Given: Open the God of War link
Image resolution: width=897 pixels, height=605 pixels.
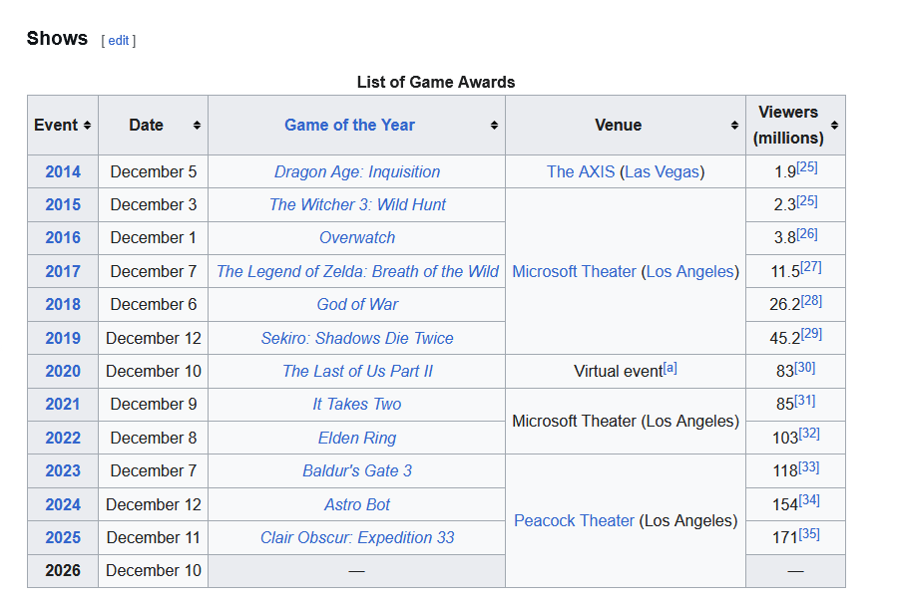Looking at the screenshot, I should pyautogui.click(x=357, y=305).
